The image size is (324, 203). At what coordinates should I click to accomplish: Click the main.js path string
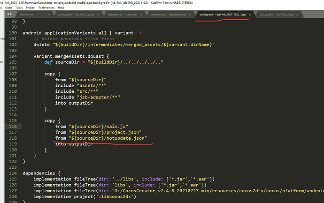point(98,127)
